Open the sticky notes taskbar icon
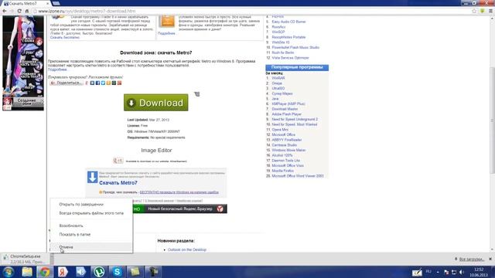495x278 pixels. click(x=135, y=272)
